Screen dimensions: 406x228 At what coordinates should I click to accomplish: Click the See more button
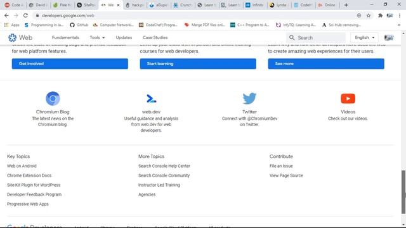click(x=326, y=64)
